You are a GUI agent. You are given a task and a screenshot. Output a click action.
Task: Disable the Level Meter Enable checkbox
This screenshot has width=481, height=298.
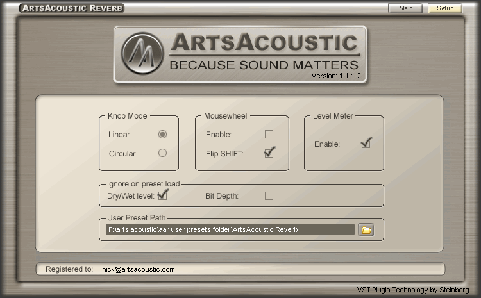pyautogui.click(x=365, y=144)
